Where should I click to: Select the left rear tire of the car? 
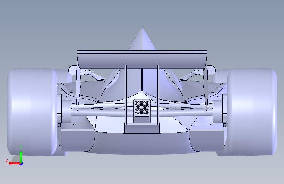pos(32,112)
